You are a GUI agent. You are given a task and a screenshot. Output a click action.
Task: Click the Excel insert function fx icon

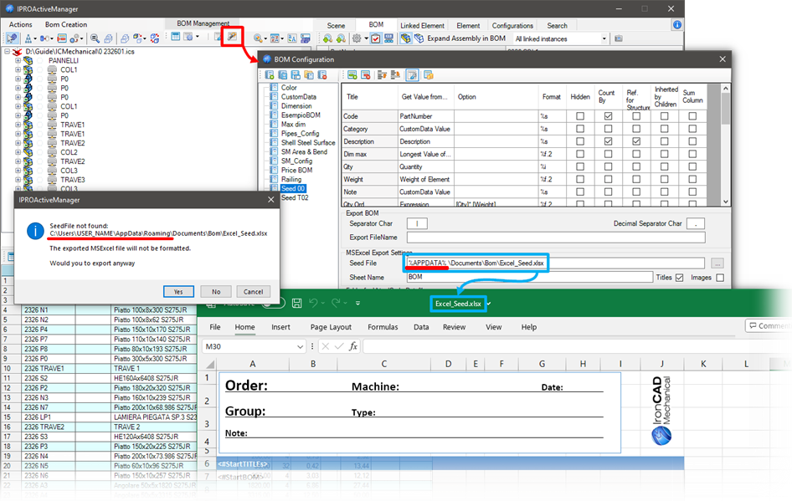tap(353, 346)
